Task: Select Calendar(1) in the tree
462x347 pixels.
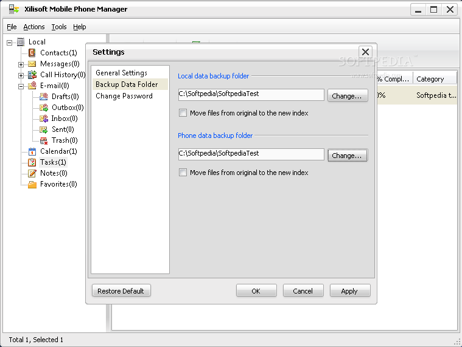Action: pos(58,151)
